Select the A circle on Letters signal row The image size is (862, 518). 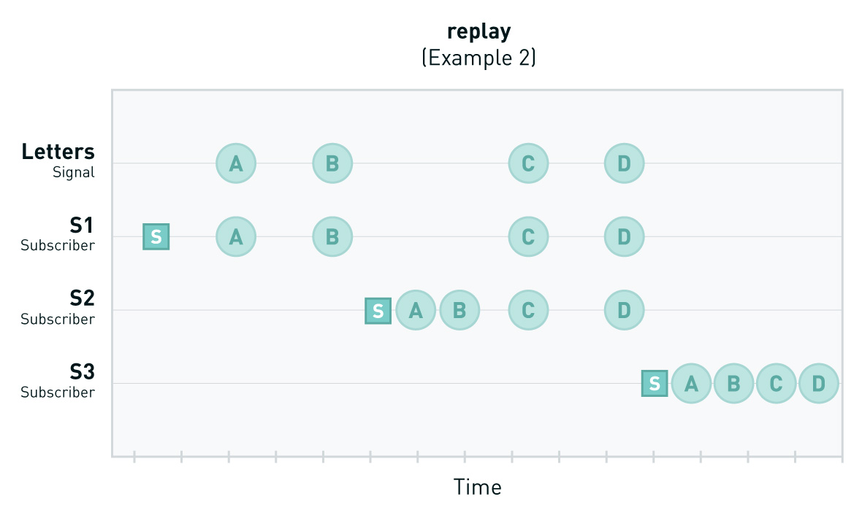pos(236,163)
